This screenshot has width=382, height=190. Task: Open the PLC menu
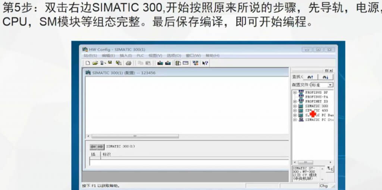click(x=140, y=56)
